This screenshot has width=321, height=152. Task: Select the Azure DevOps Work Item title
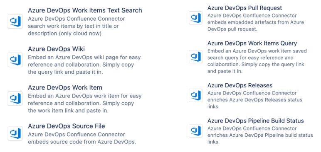[65, 87]
